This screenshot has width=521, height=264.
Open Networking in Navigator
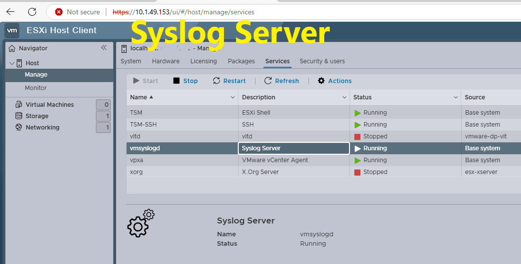click(43, 128)
